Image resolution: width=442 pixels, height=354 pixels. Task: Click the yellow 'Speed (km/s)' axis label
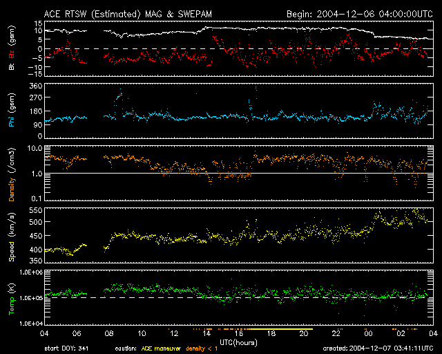[x=12, y=236]
